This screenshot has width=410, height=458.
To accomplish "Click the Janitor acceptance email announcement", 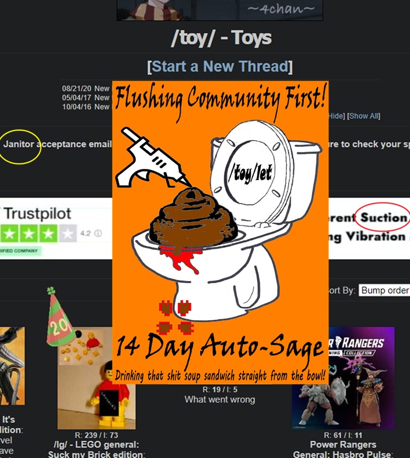I will [58, 144].
